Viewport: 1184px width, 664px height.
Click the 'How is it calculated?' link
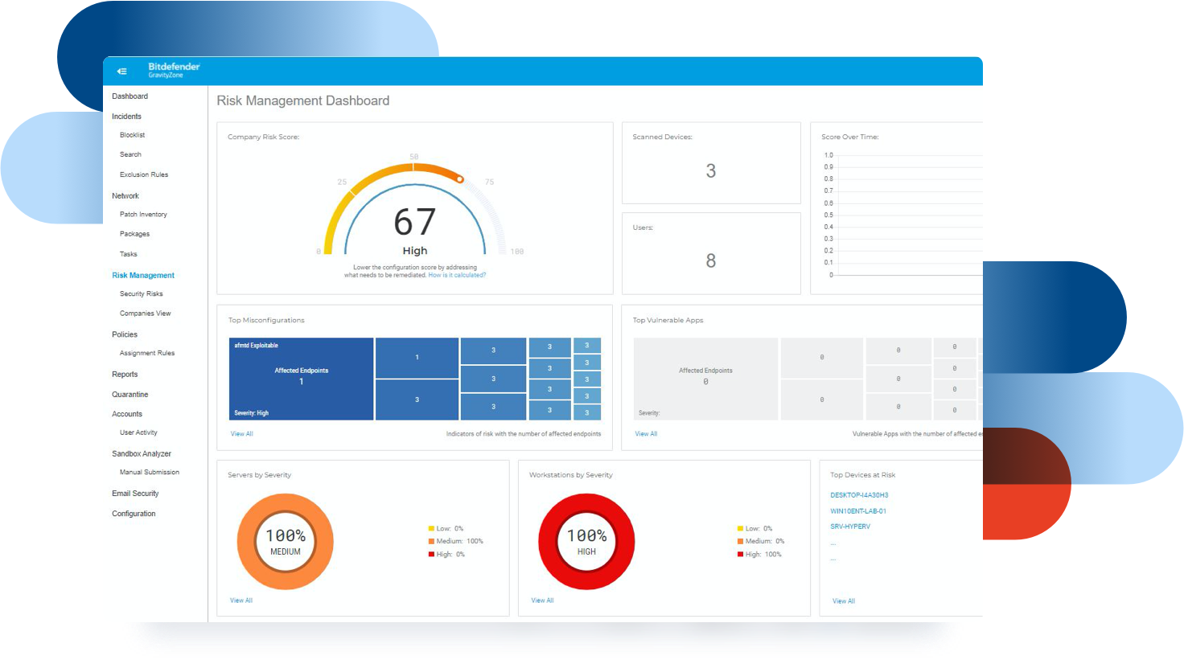(x=457, y=275)
